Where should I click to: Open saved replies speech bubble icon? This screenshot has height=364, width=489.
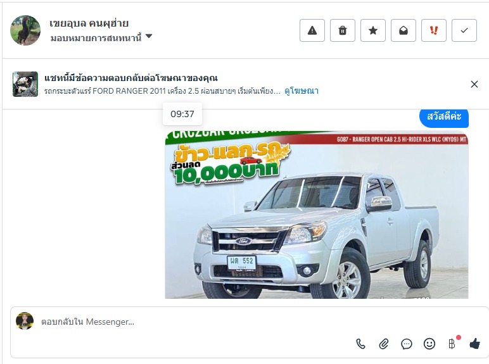407,344
